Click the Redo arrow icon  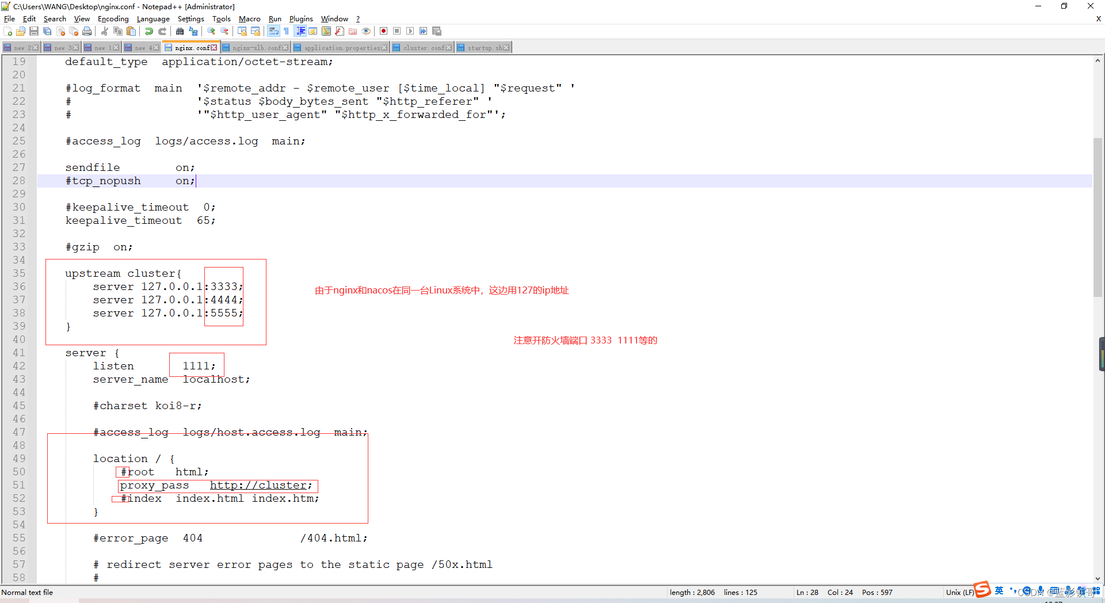[x=162, y=31]
